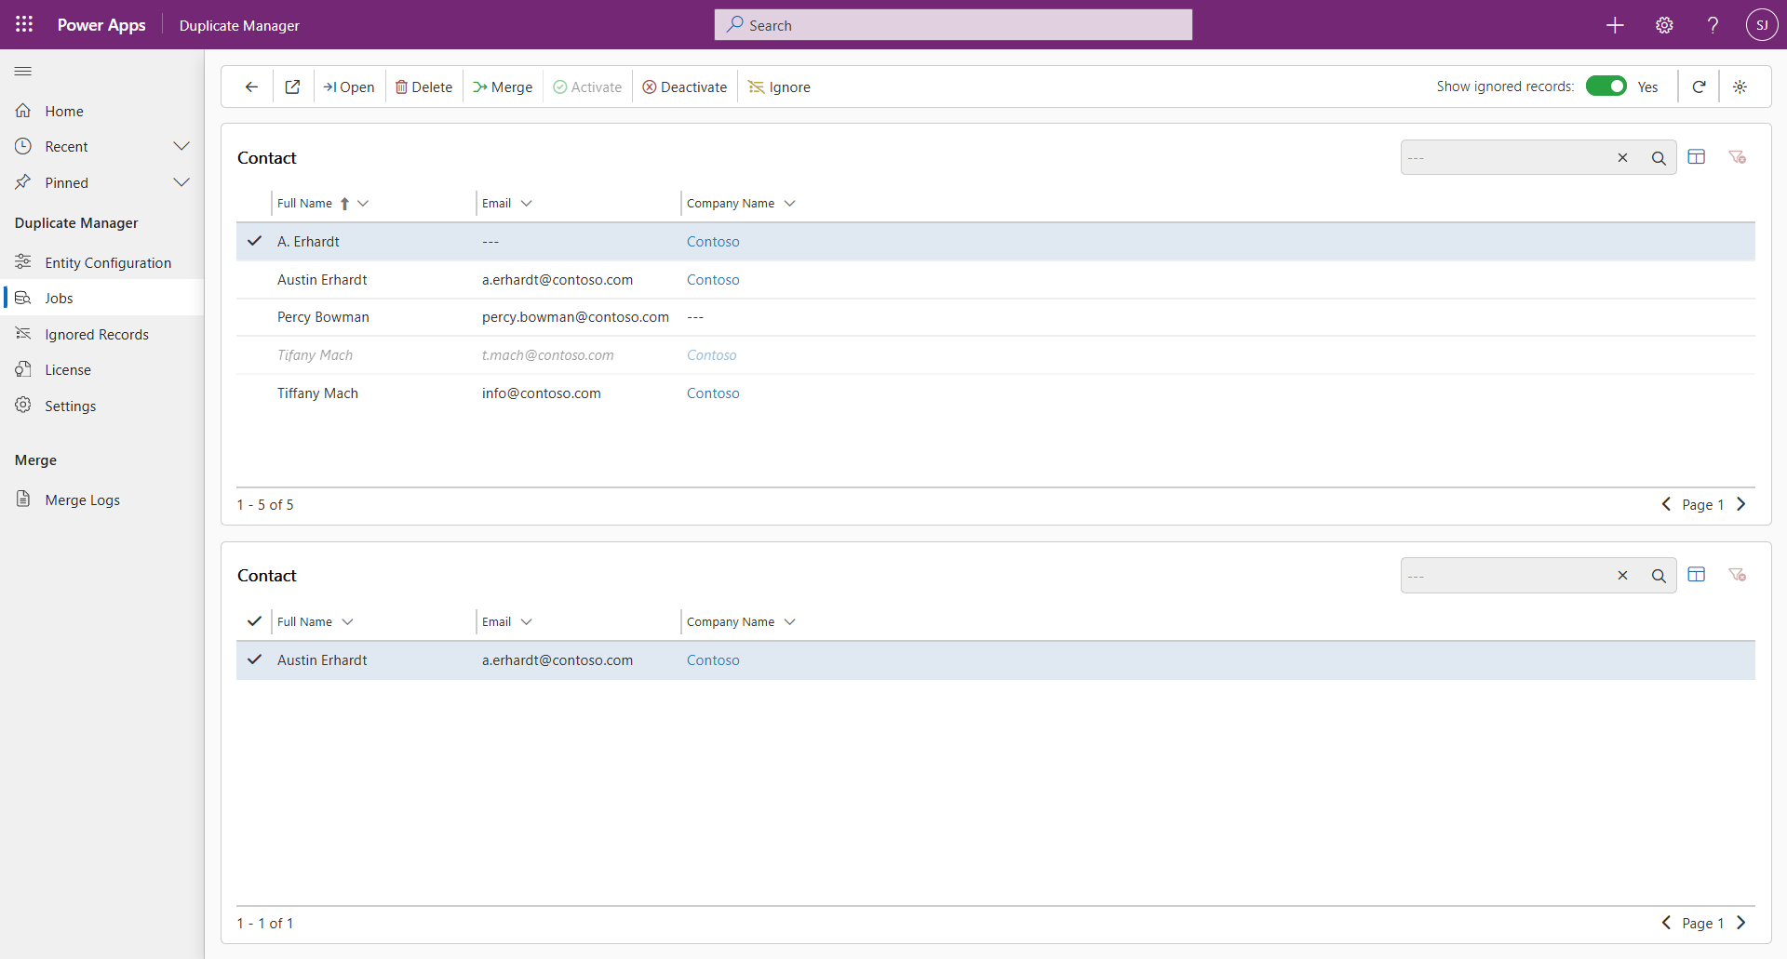Screen dimensions: 1787x959
Task: Uncheck the A. Erhardt row checkmark
Action: pos(254,241)
